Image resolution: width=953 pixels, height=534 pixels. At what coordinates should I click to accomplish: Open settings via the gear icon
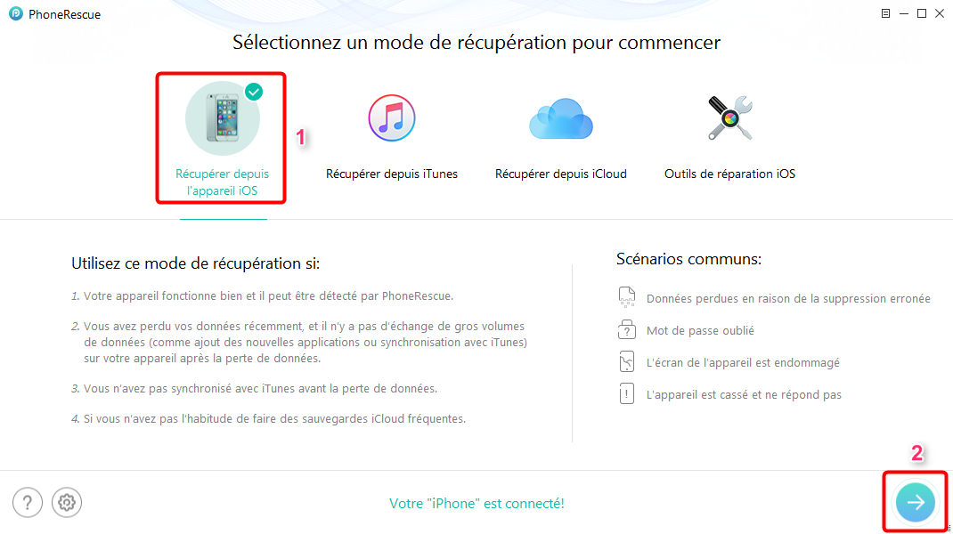coord(66,503)
